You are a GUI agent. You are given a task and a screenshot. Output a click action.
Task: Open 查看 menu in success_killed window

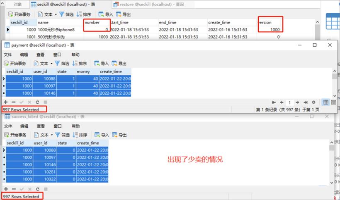tap(41, 126)
